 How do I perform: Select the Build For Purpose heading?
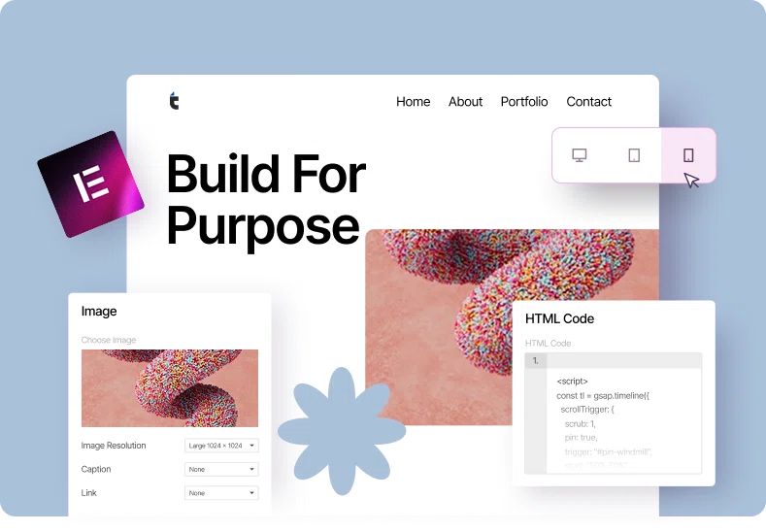point(265,200)
